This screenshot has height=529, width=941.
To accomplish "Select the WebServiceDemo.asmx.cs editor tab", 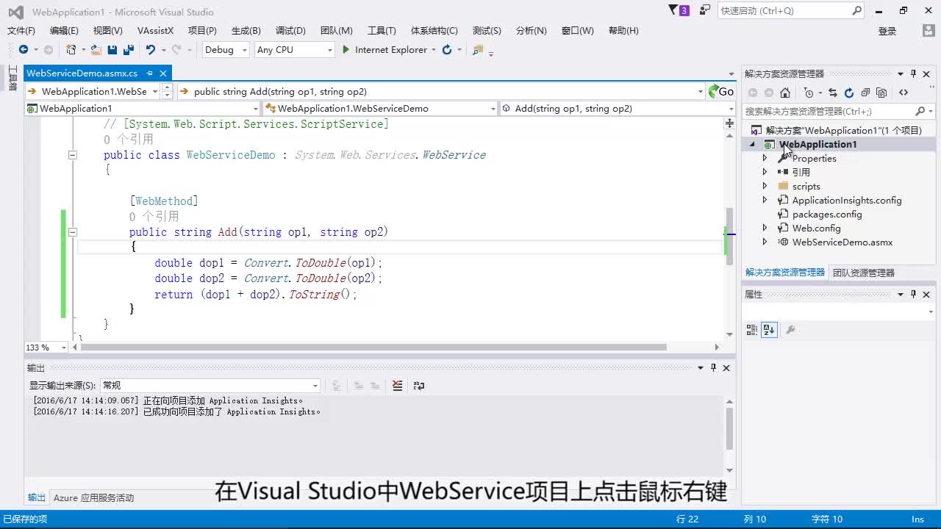I will point(82,73).
